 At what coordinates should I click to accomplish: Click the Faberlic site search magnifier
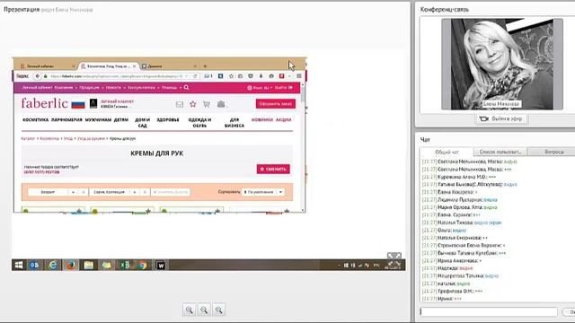point(186,88)
